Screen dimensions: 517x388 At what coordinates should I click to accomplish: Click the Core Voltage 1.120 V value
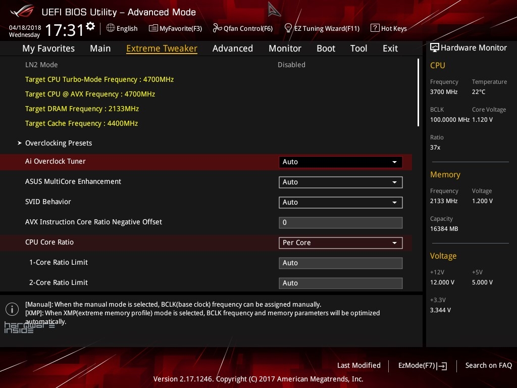pyautogui.click(x=482, y=120)
